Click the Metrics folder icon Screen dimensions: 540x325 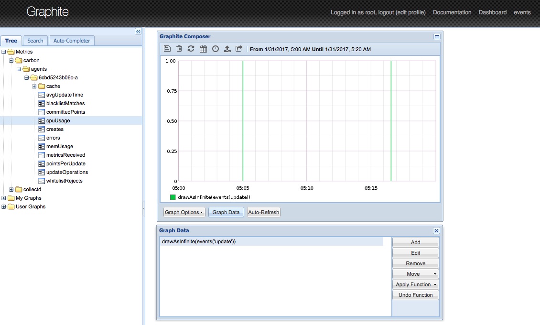click(11, 52)
